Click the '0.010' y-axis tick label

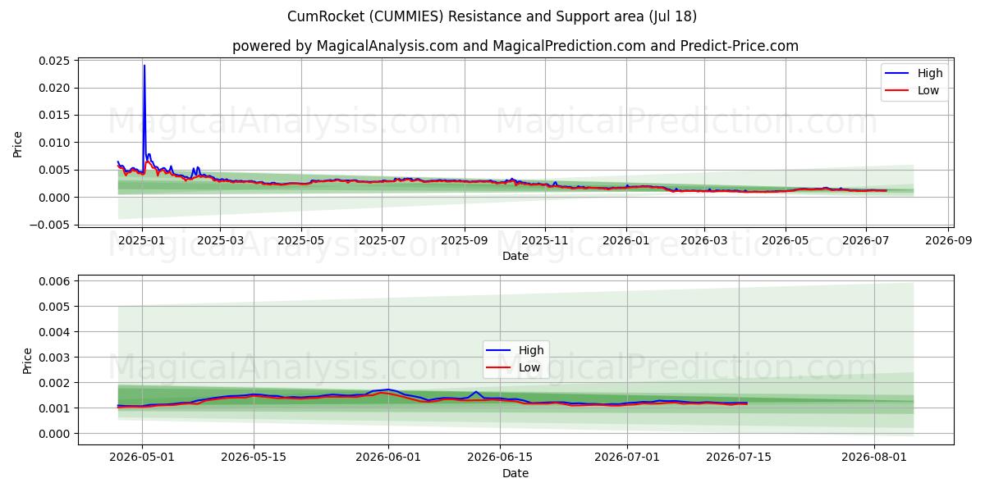coord(56,143)
